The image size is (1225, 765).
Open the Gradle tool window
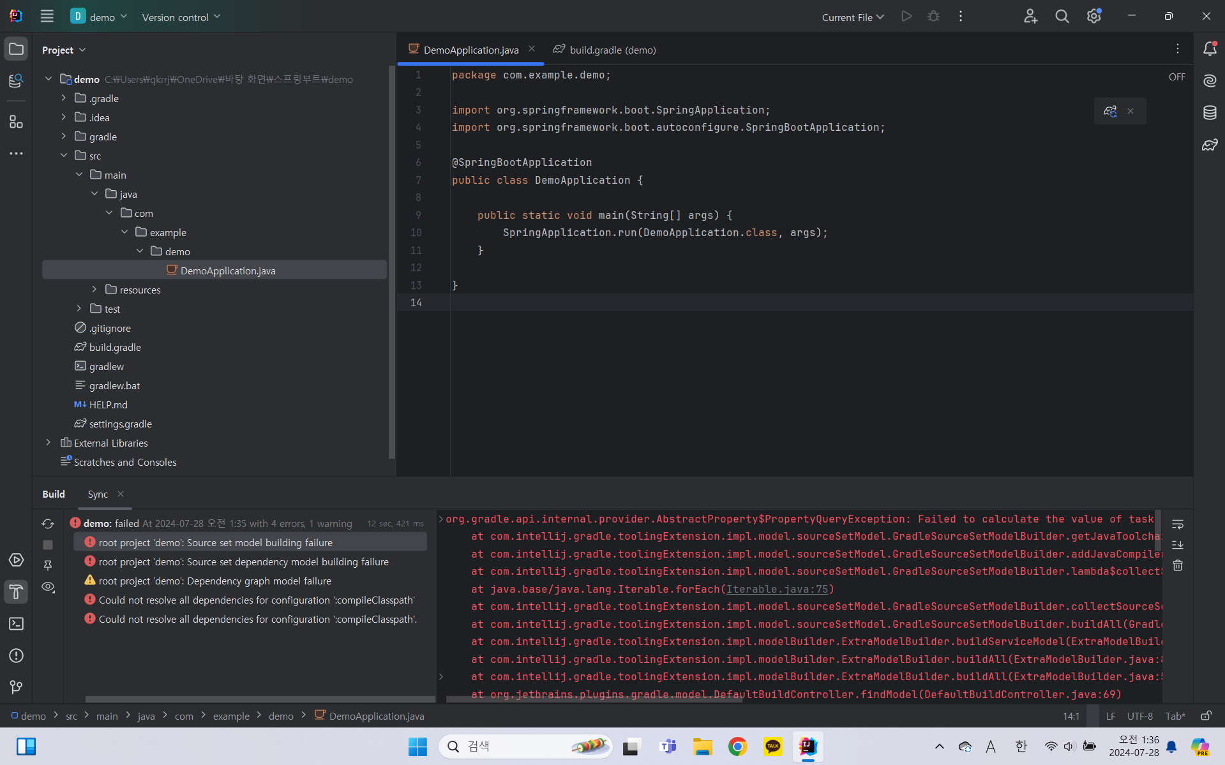1210,145
